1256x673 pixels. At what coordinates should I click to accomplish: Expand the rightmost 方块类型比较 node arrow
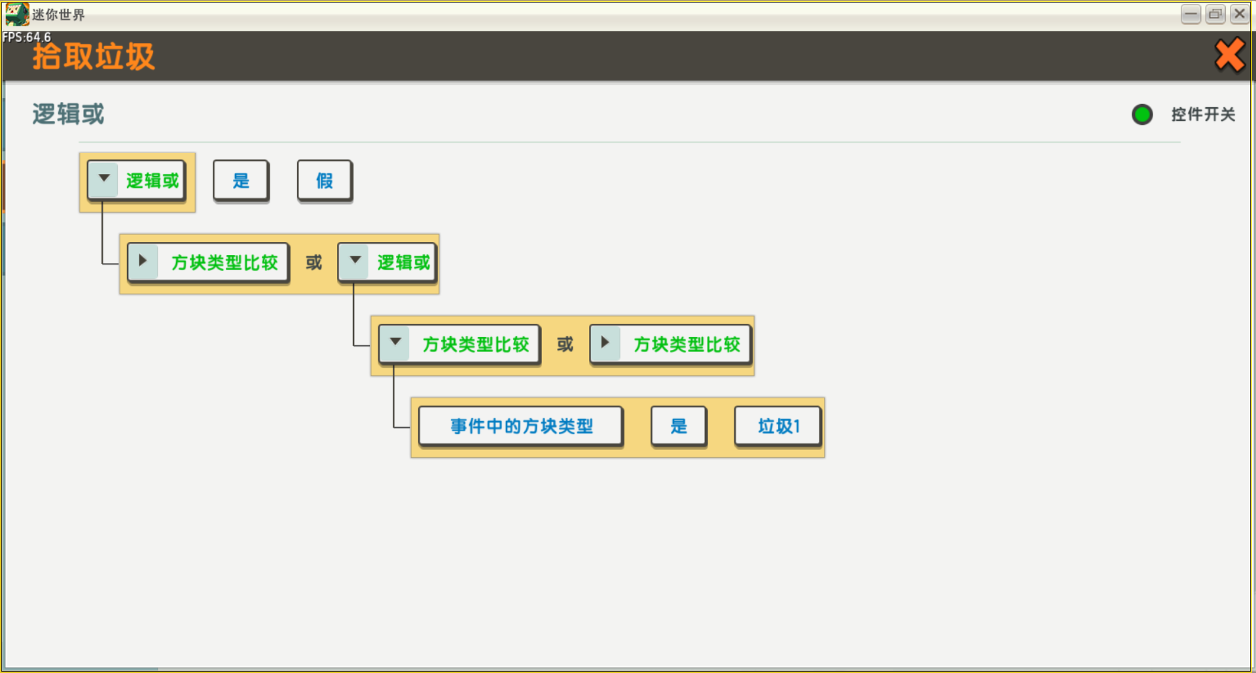[605, 343]
